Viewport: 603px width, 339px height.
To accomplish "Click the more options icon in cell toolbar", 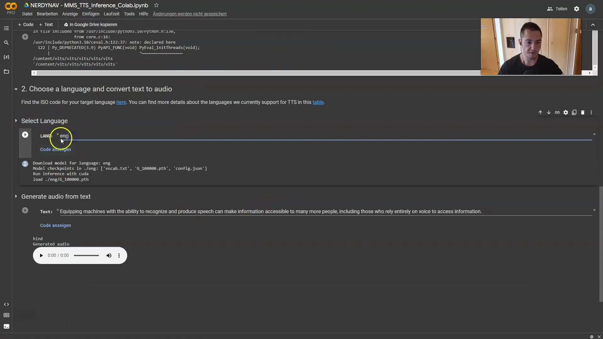I will [x=591, y=113].
